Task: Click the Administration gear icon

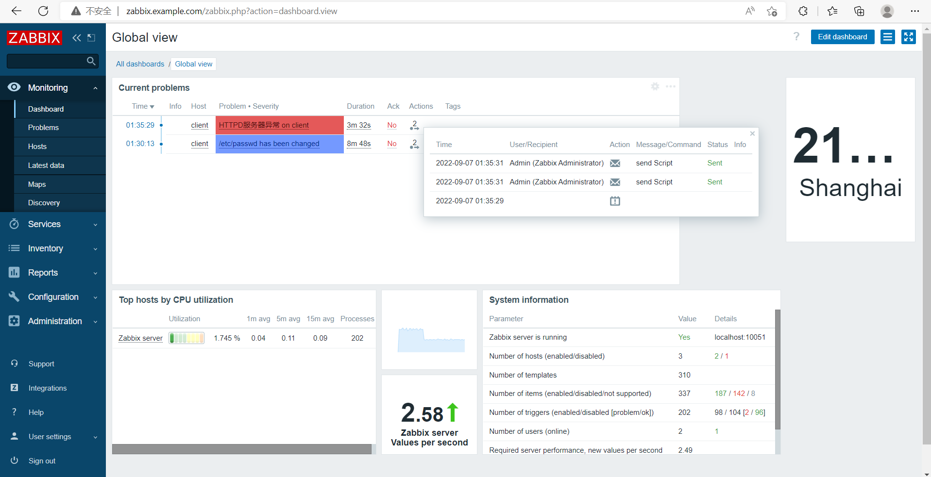Action: point(14,321)
